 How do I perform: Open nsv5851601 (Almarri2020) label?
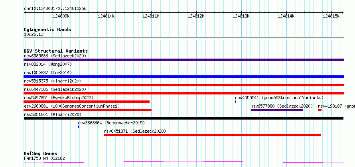(x=53, y=114)
